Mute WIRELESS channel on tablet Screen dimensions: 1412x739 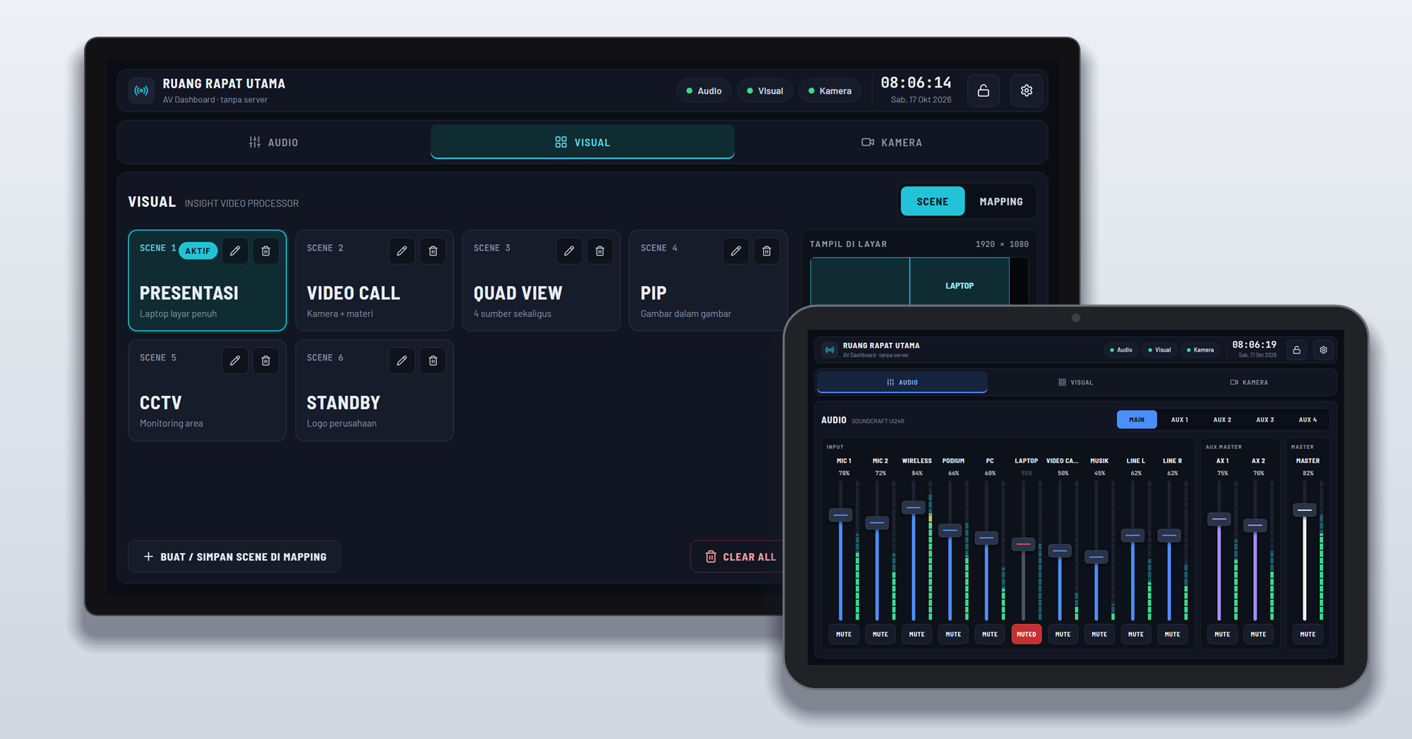point(917,634)
